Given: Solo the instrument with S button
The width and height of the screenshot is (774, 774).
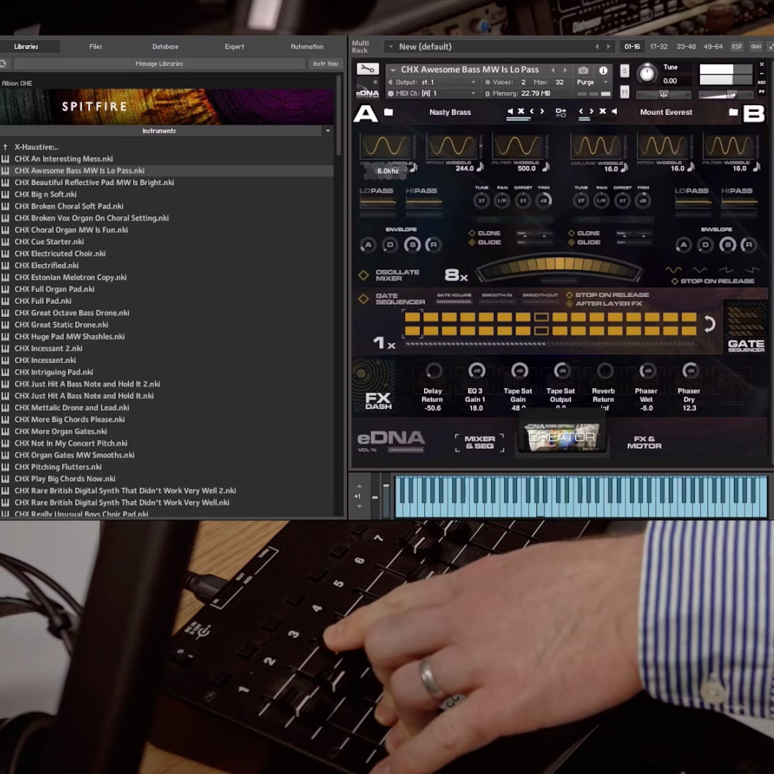Looking at the screenshot, I should [x=624, y=71].
